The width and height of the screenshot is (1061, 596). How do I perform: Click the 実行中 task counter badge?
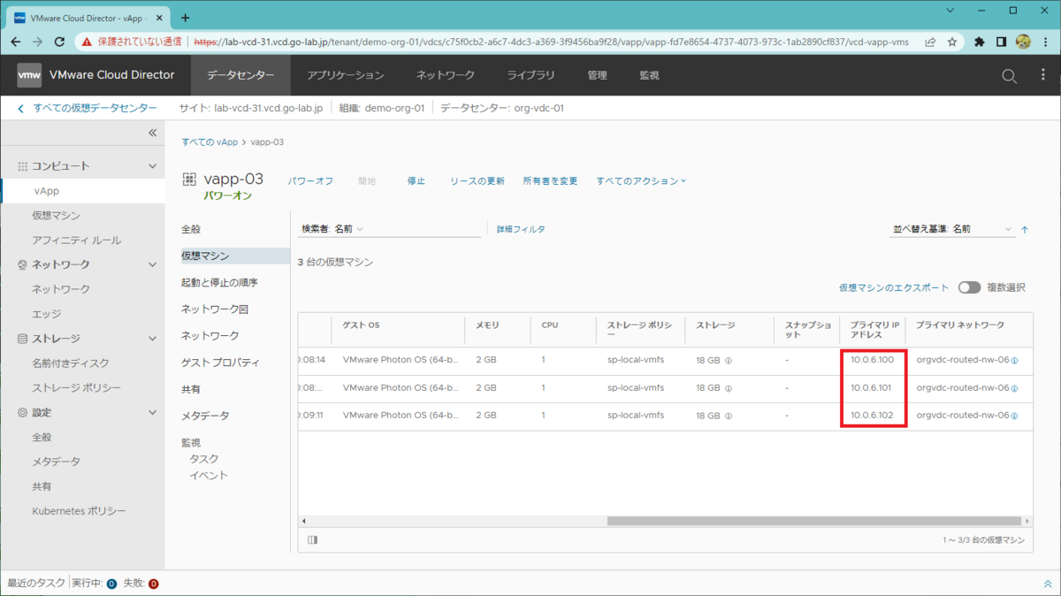pyautogui.click(x=111, y=584)
